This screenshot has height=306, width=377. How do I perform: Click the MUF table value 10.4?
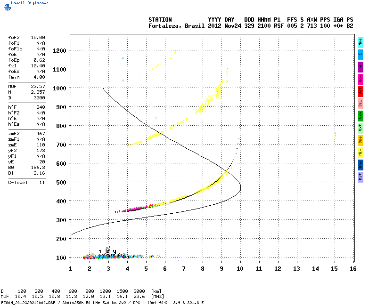tap(21, 297)
